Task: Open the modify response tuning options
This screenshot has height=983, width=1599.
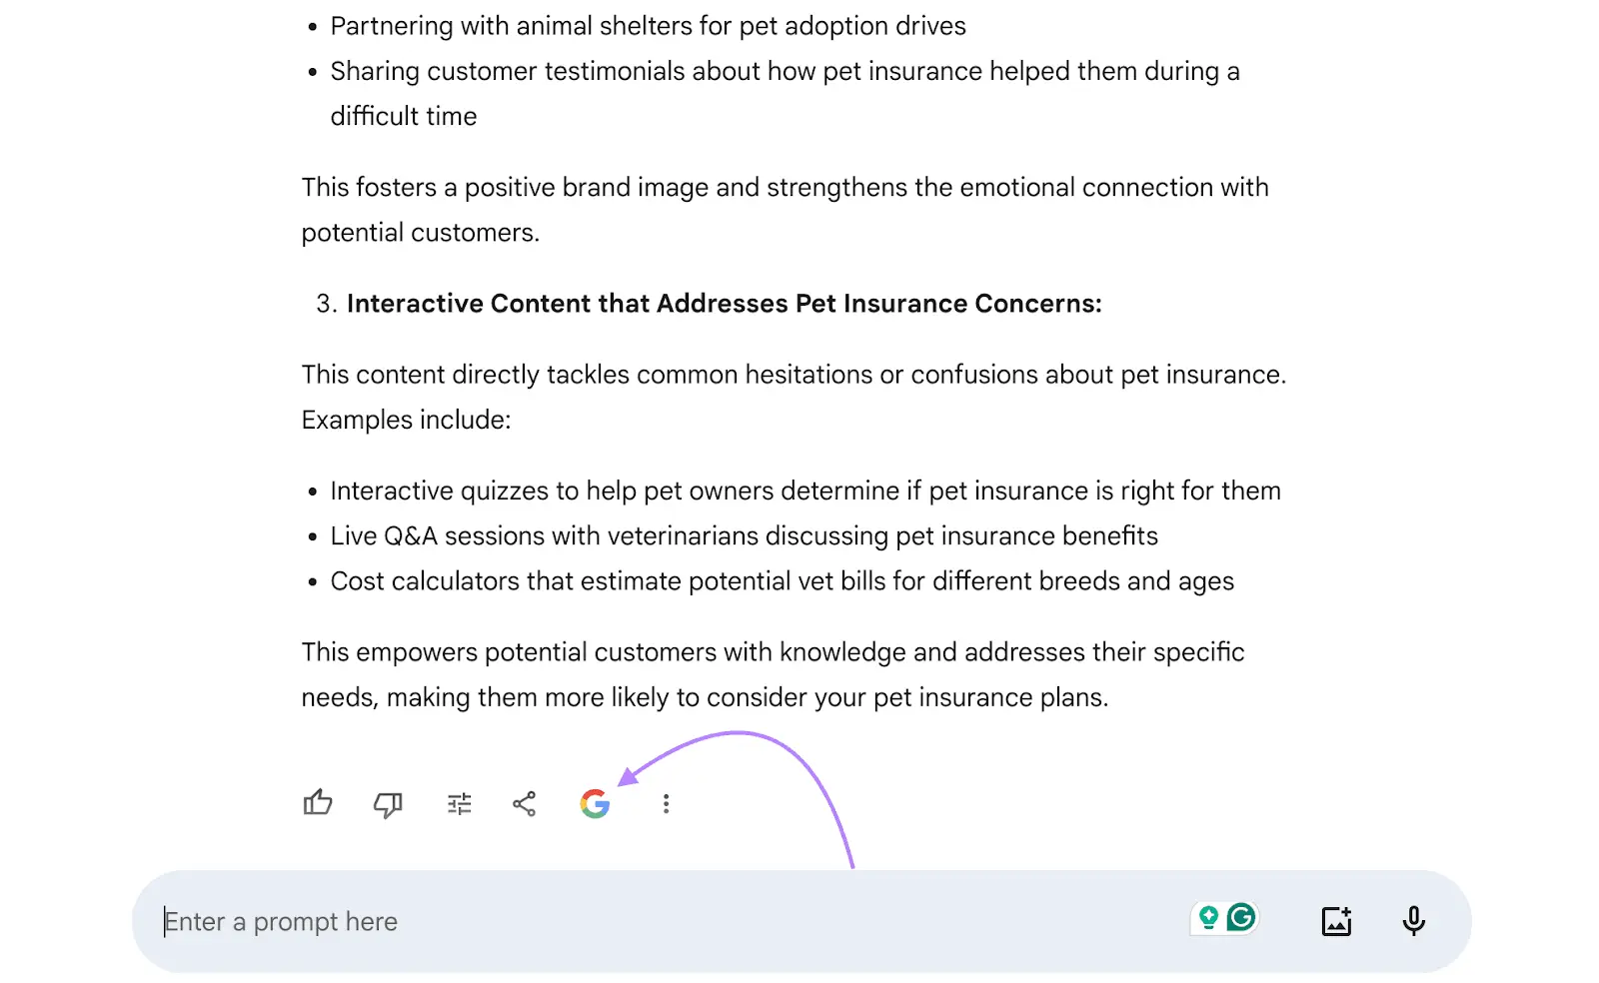Action: point(460,804)
